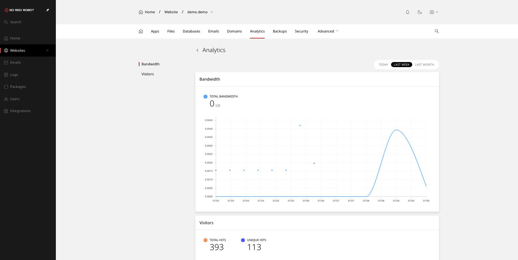The image size is (518, 260).
Task: Expand the Advanced menu
Action: (328, 31)
